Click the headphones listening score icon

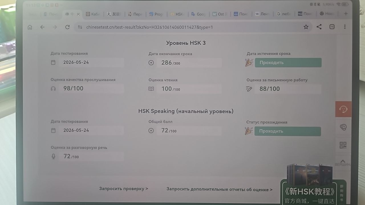[x=53, y=89]
